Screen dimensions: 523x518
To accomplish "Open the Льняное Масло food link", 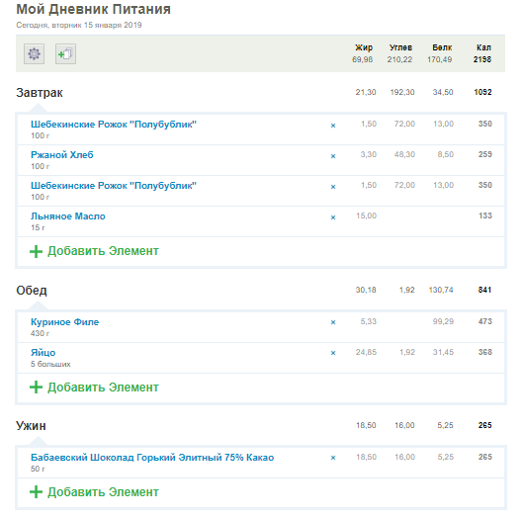I will click(x=68, y=216).
